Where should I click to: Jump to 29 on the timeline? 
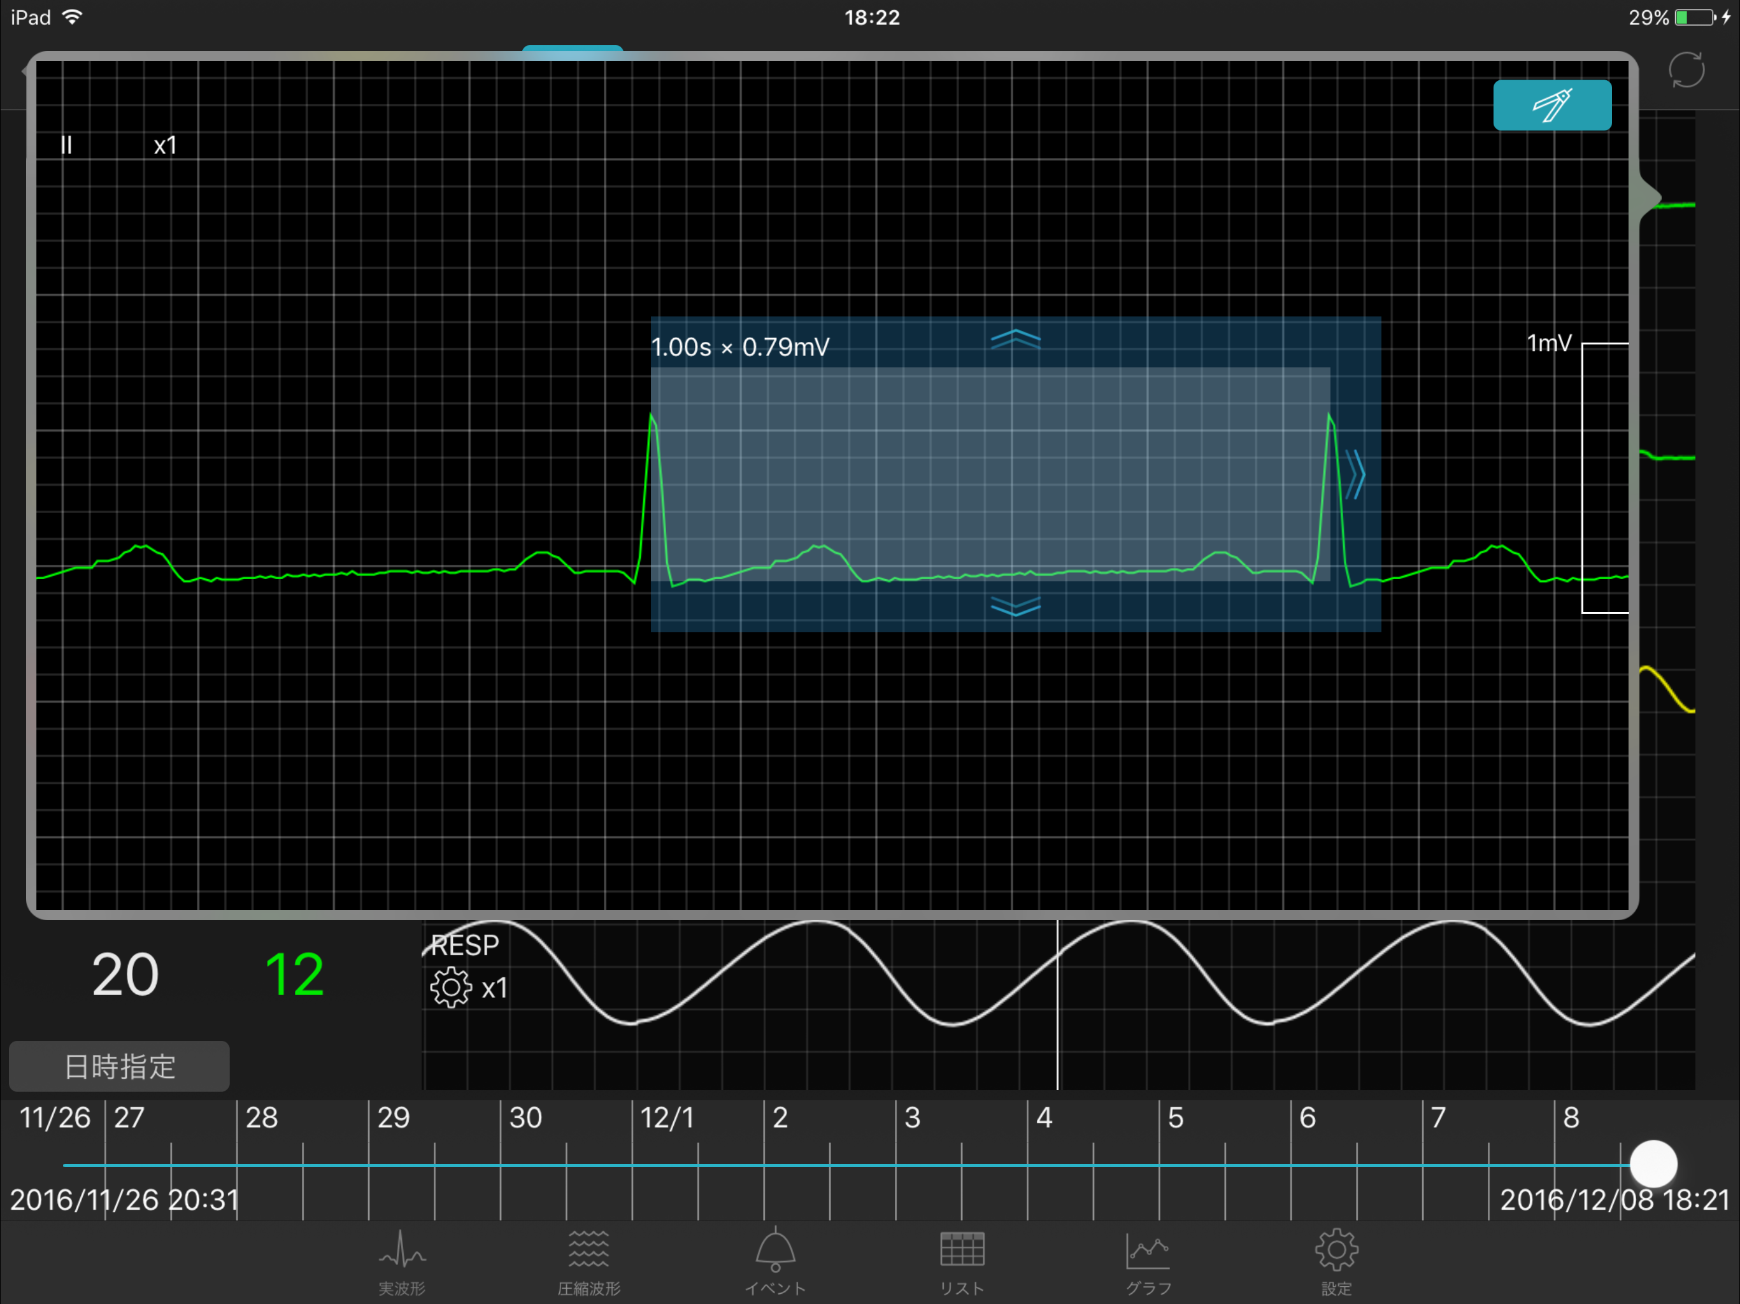pos(394,1117)
